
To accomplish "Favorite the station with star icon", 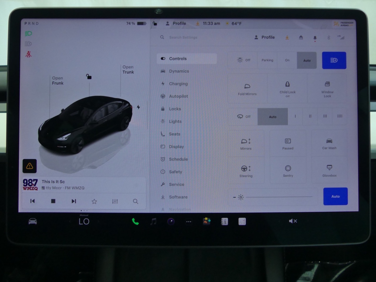I will (94, 201).
